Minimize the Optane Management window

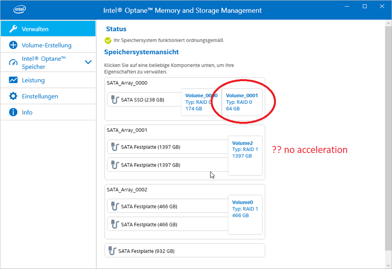coord(347,7)
